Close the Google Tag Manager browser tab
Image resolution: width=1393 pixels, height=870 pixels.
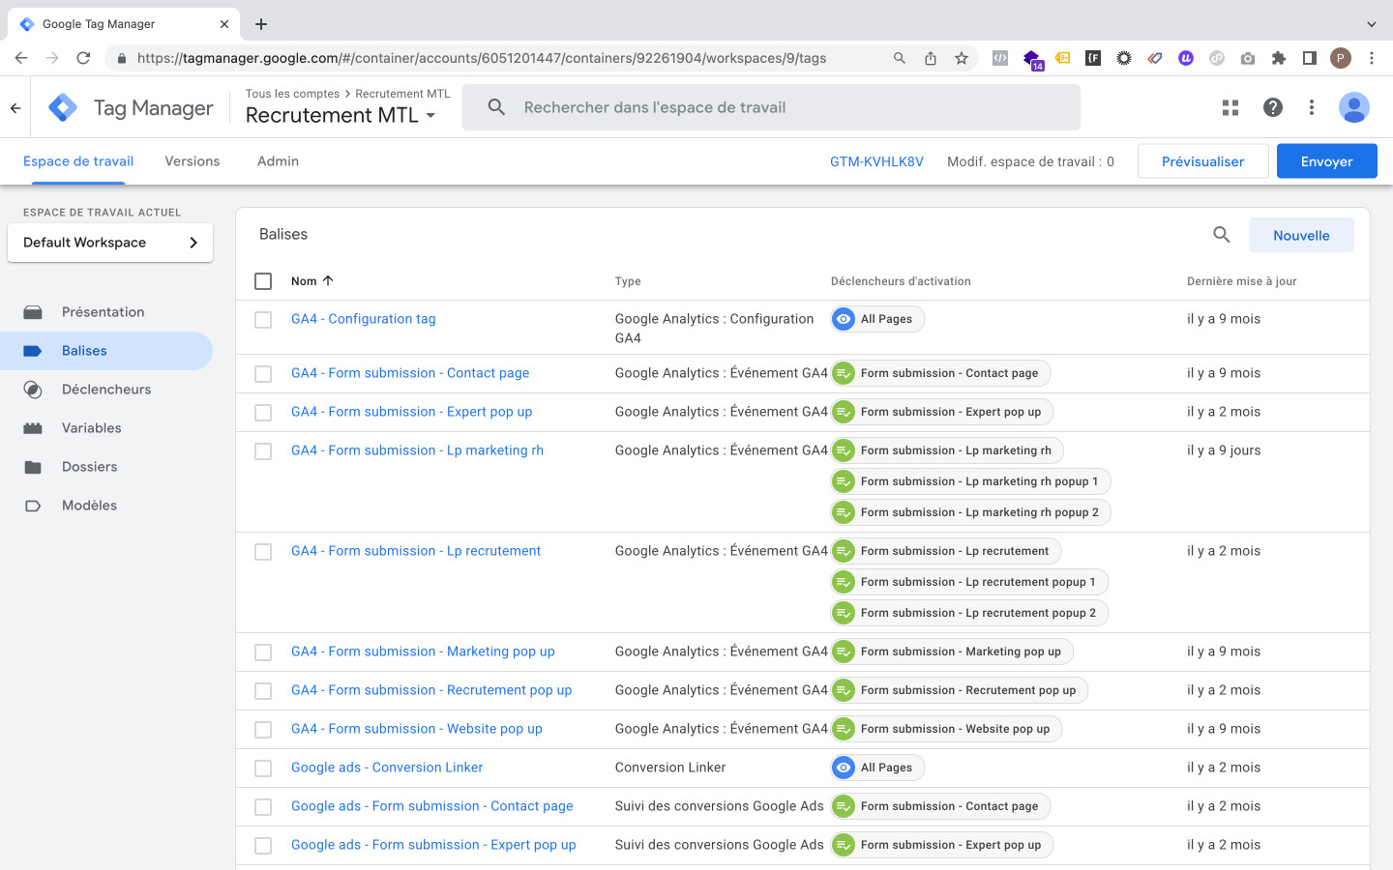(x=224, y=24)
